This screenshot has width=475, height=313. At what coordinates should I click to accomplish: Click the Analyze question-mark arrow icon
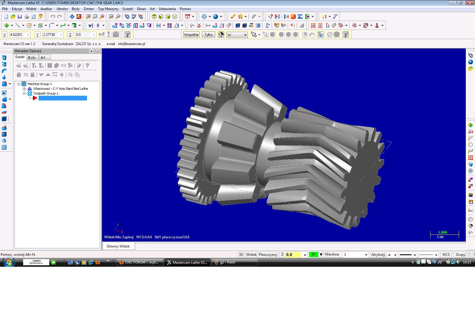click(270, 17)
